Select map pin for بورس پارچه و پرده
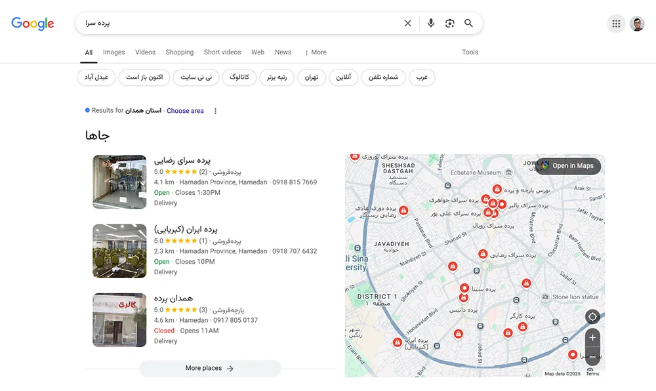The height and width of the screenshot is (391, 656). tap(497, 189)
